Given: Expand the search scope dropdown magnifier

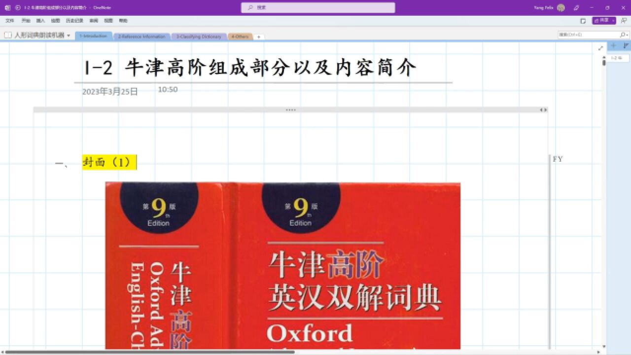Looking at the screenshot, I should [x=624, y=35].
